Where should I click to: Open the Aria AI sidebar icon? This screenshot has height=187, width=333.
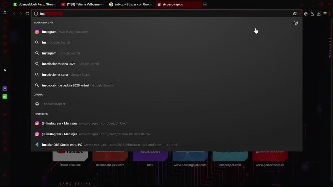click(x=5, y=70)
